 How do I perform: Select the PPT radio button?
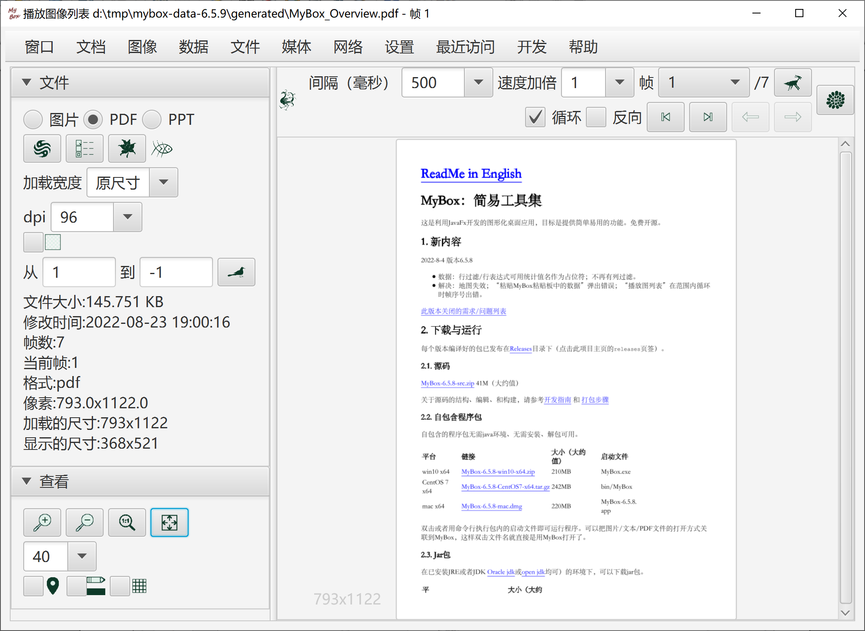pos(152,120)
